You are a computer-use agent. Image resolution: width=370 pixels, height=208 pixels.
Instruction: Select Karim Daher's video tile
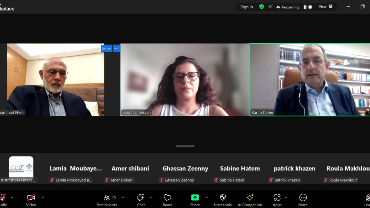coord(310,80)
